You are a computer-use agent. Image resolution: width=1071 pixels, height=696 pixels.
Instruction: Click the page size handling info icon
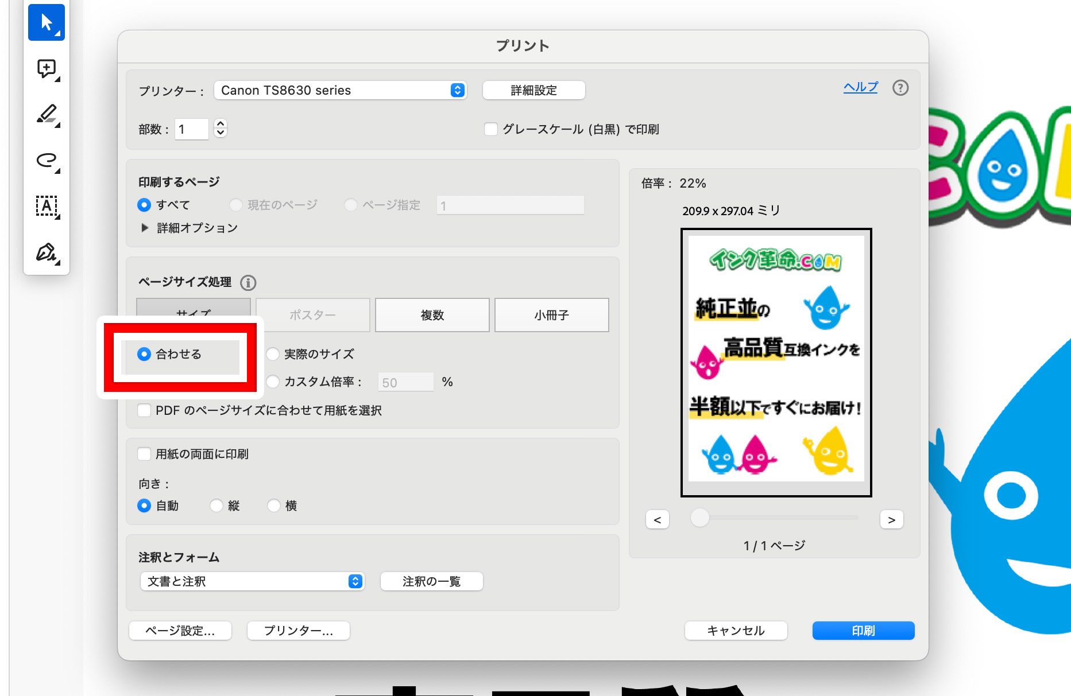248,282
